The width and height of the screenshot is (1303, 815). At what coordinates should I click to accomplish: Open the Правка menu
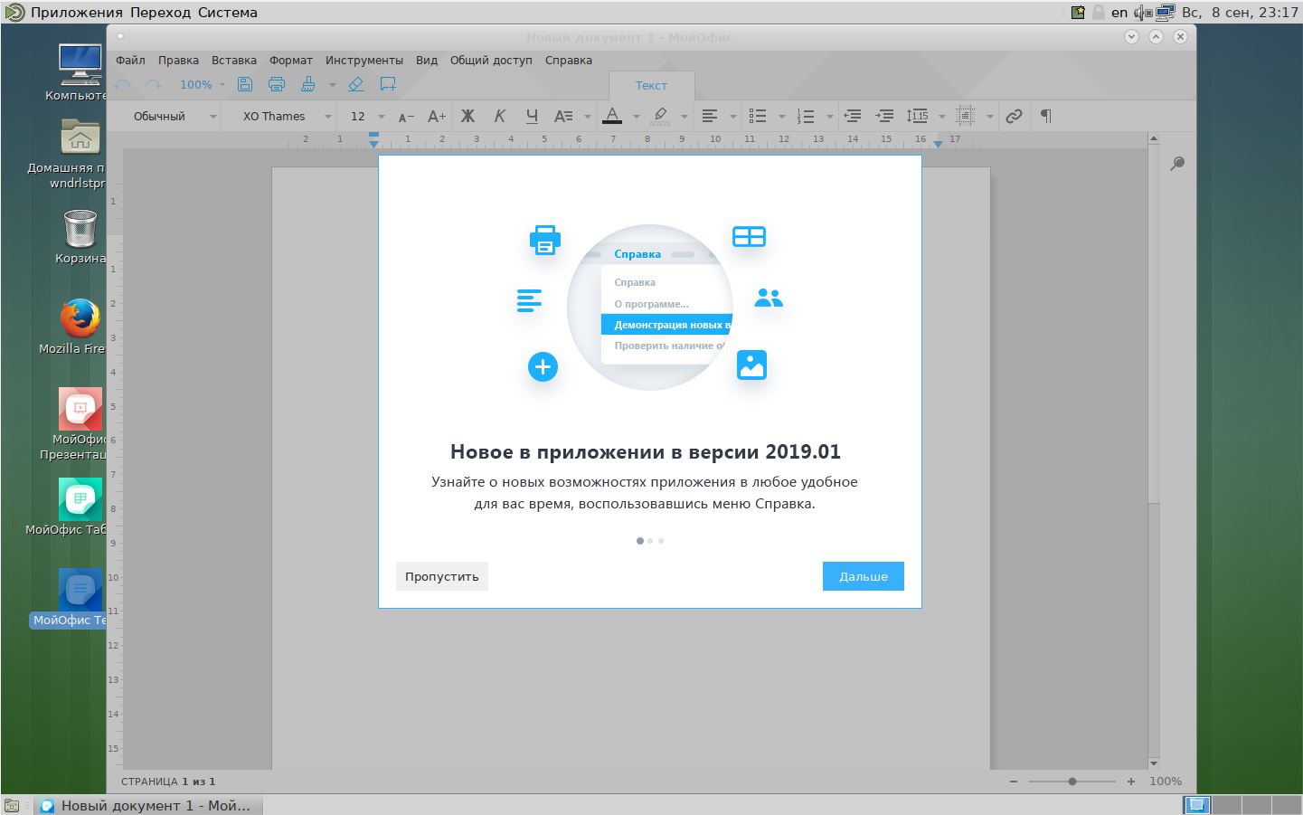pos(178,60)
